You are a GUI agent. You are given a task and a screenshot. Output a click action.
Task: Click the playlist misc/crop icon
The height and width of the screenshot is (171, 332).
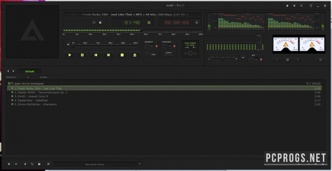tap(32, 164)
